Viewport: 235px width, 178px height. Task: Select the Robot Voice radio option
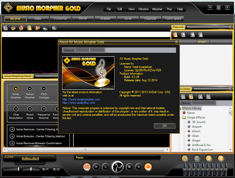coord(30,109)
